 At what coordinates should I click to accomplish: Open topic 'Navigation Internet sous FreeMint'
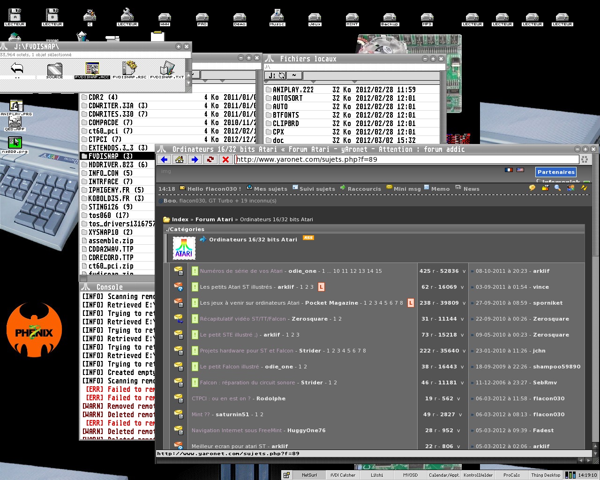238,430
